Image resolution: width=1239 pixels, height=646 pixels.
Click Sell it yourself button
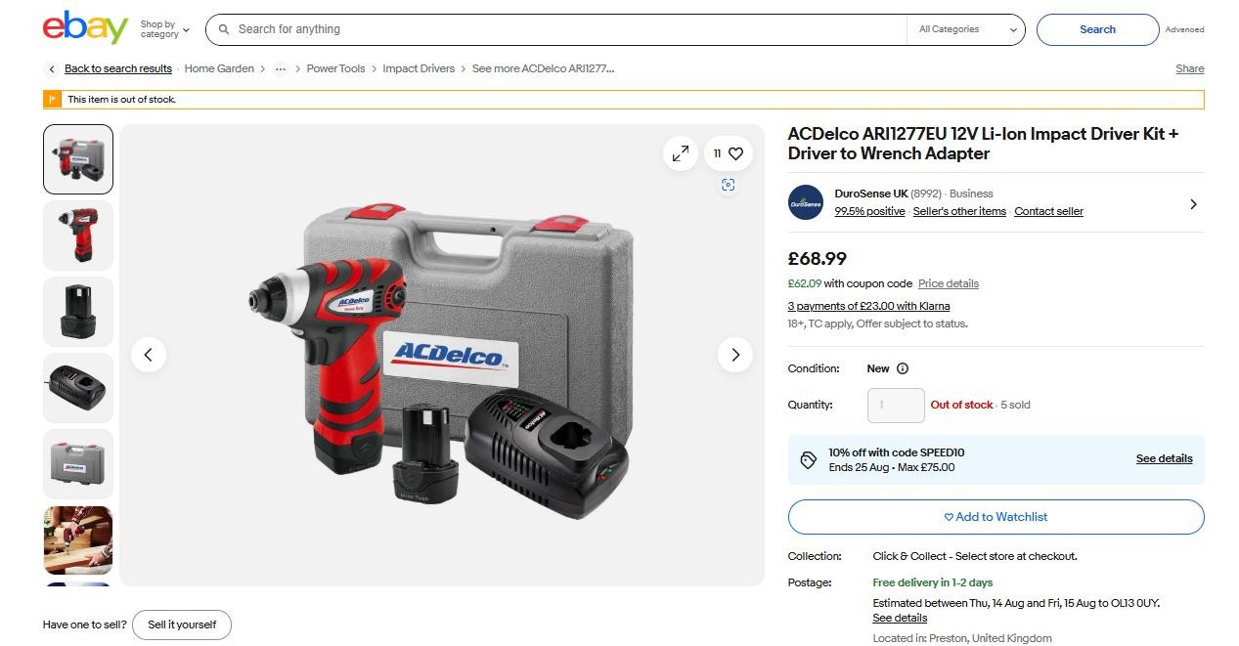coord(182,624)
